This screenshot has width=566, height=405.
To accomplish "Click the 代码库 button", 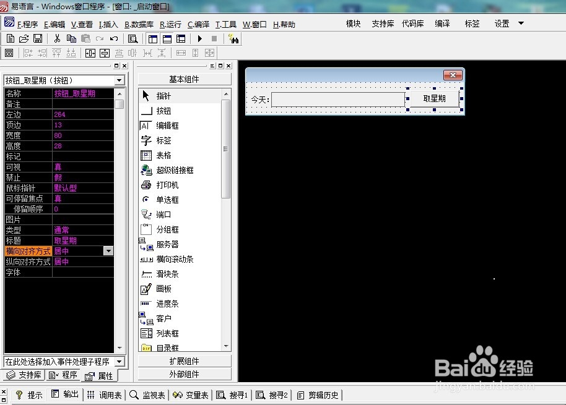I will pos(412,23).
